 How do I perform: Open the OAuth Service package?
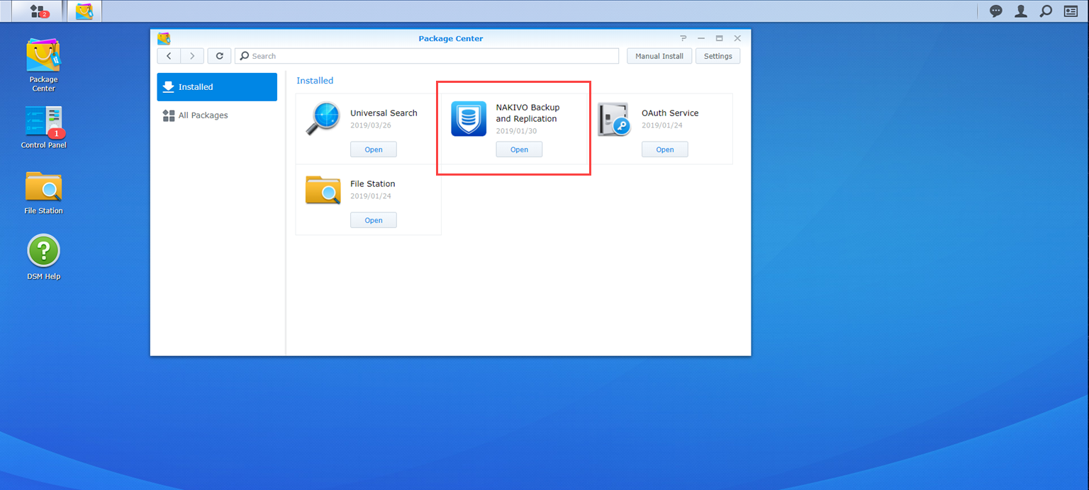664,149
